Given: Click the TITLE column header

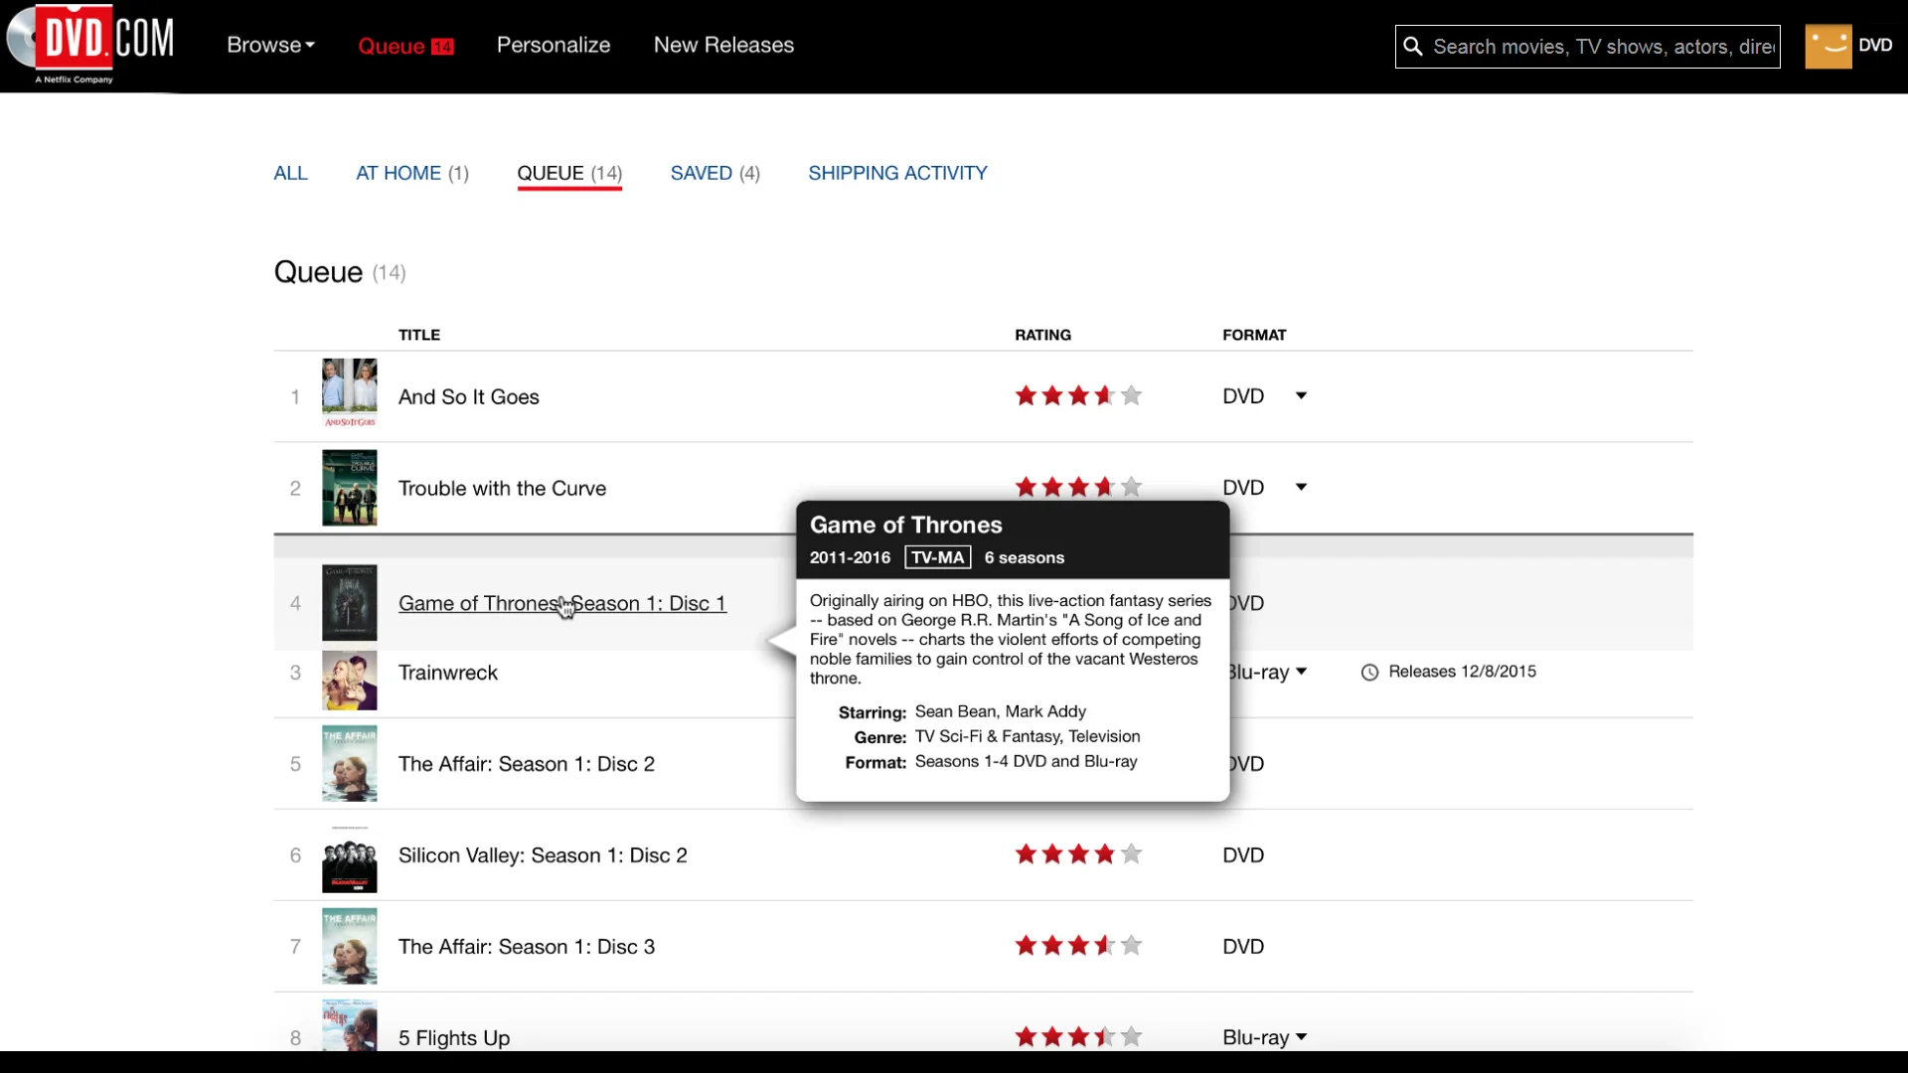Looking at the screenshot, I should [419, 335].
